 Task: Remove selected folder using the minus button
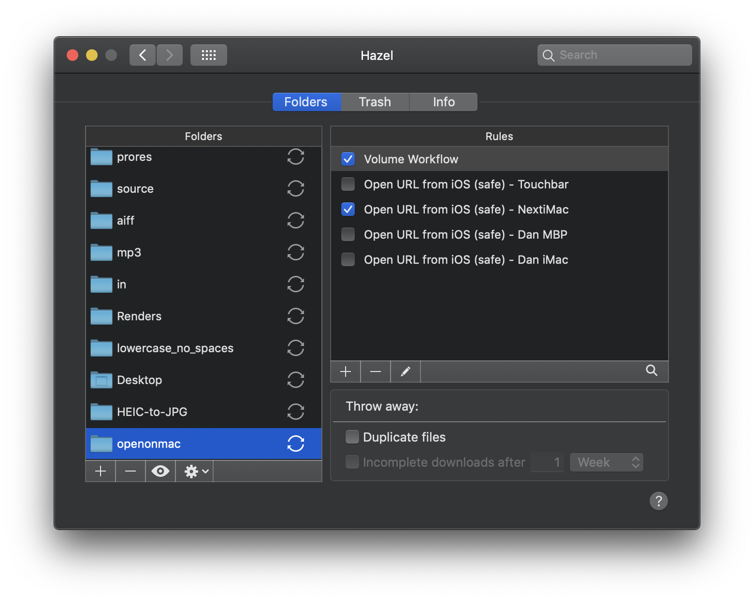click(x=130, y=471)
